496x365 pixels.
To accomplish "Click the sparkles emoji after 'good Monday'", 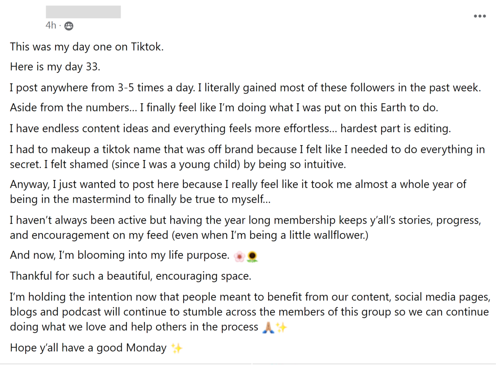I will [177, 348].
